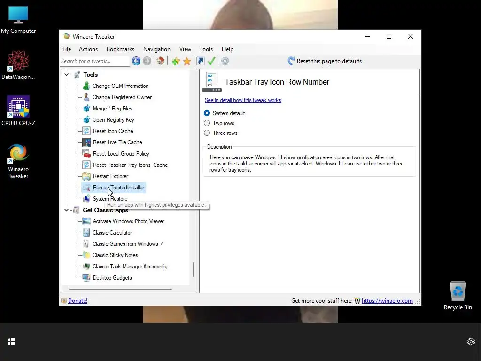Screen dimensions: 481x361
Task: Click the Reset Local Group Policy icon
Action: click(x=86, y=154)
